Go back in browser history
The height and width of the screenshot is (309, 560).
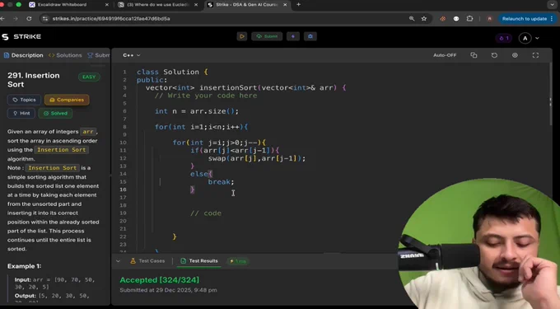(2, 19)
